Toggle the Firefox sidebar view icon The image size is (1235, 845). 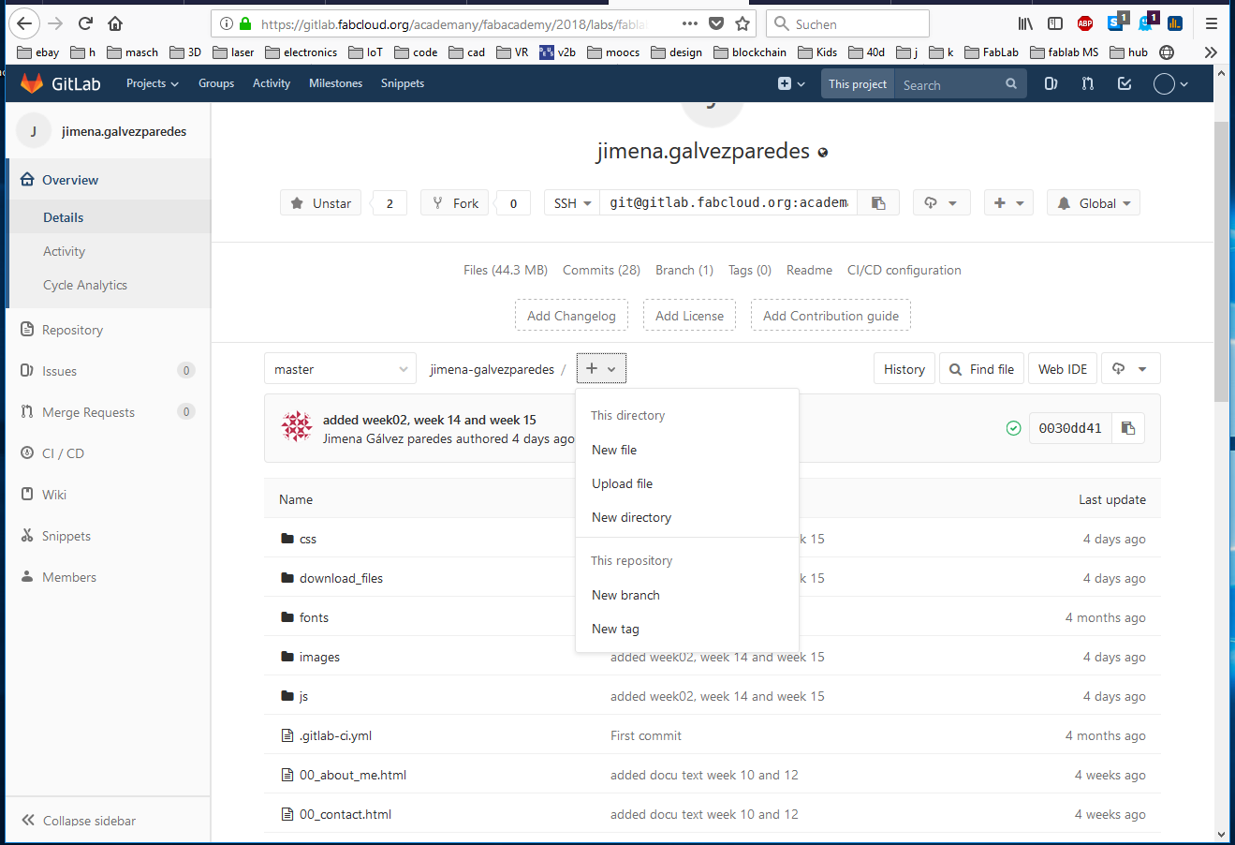tap(1055, 23)
